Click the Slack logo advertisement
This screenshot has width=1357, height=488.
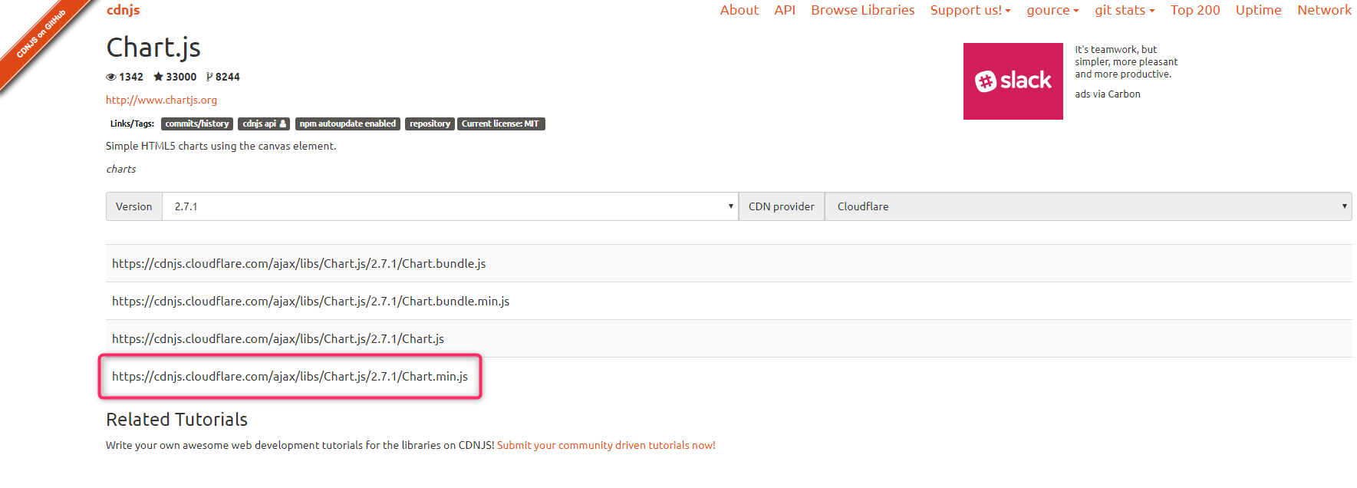1013,81
